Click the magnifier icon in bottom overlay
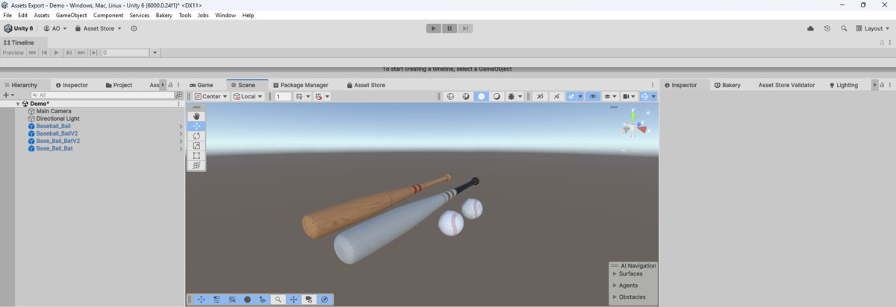Viewport: 896px width, 307px height. (x=278, y=300)
